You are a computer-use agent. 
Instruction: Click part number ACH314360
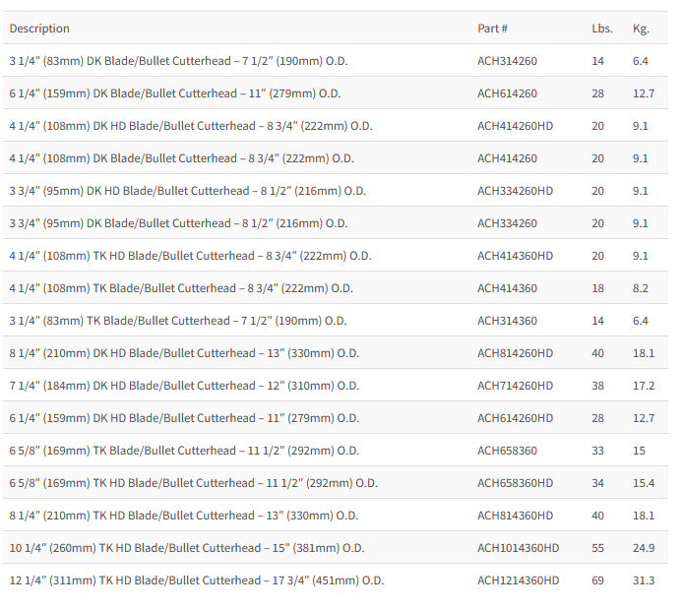point(507,321)
